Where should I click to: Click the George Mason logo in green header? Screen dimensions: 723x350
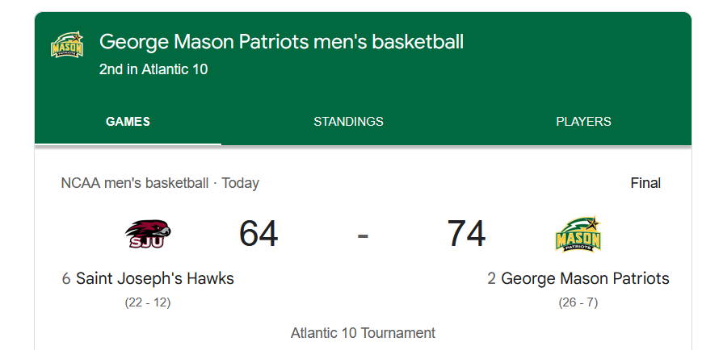(x=67, y=47)
